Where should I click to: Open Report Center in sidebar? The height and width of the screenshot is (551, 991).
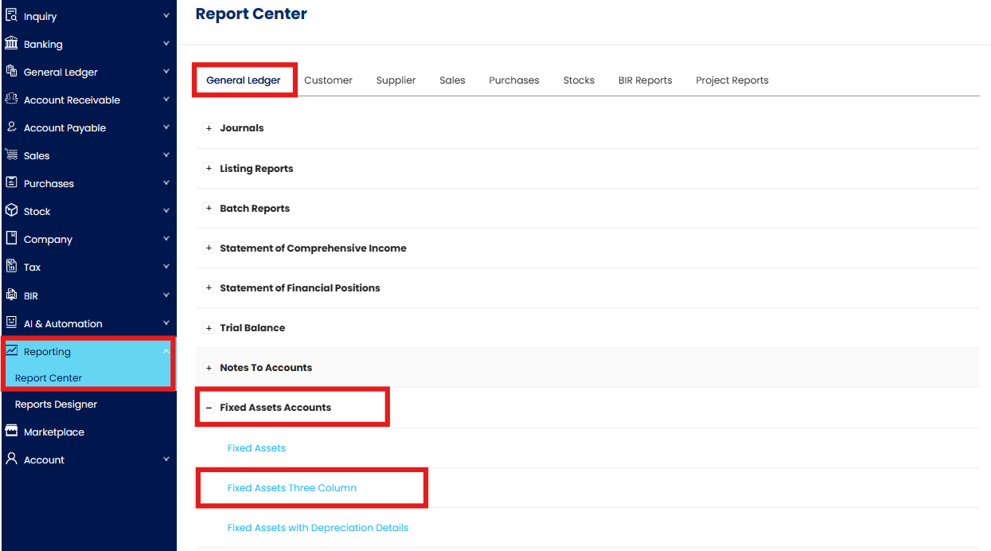[49, 377]
